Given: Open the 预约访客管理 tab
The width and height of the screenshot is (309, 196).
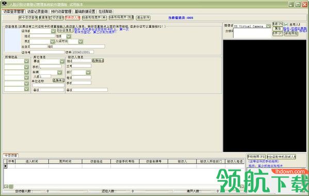Looking at the screenshot, I should tap(61, 12).
